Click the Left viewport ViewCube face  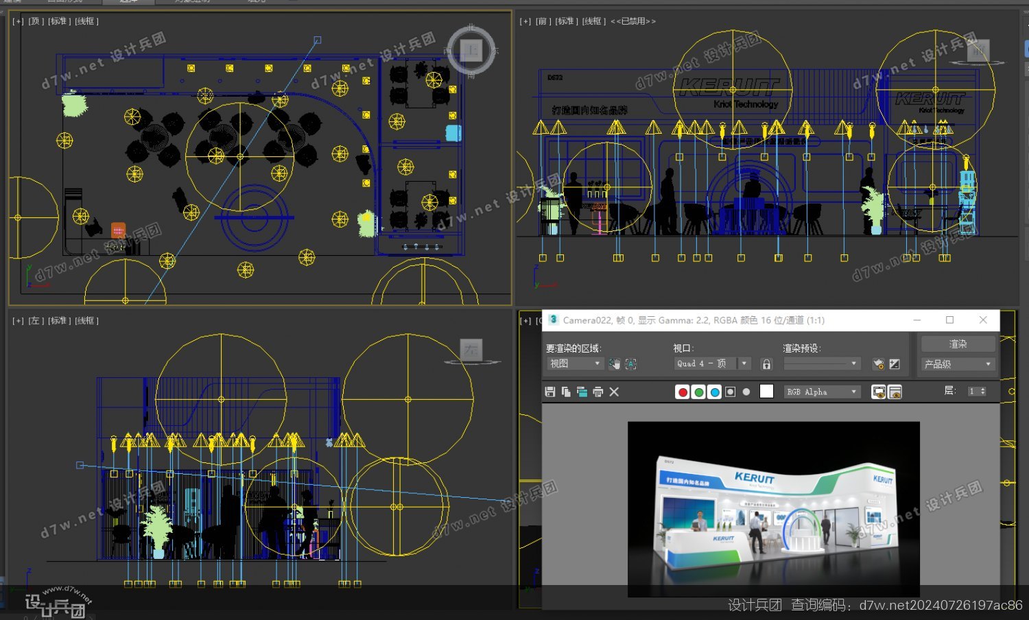click(x=471, y=350)
